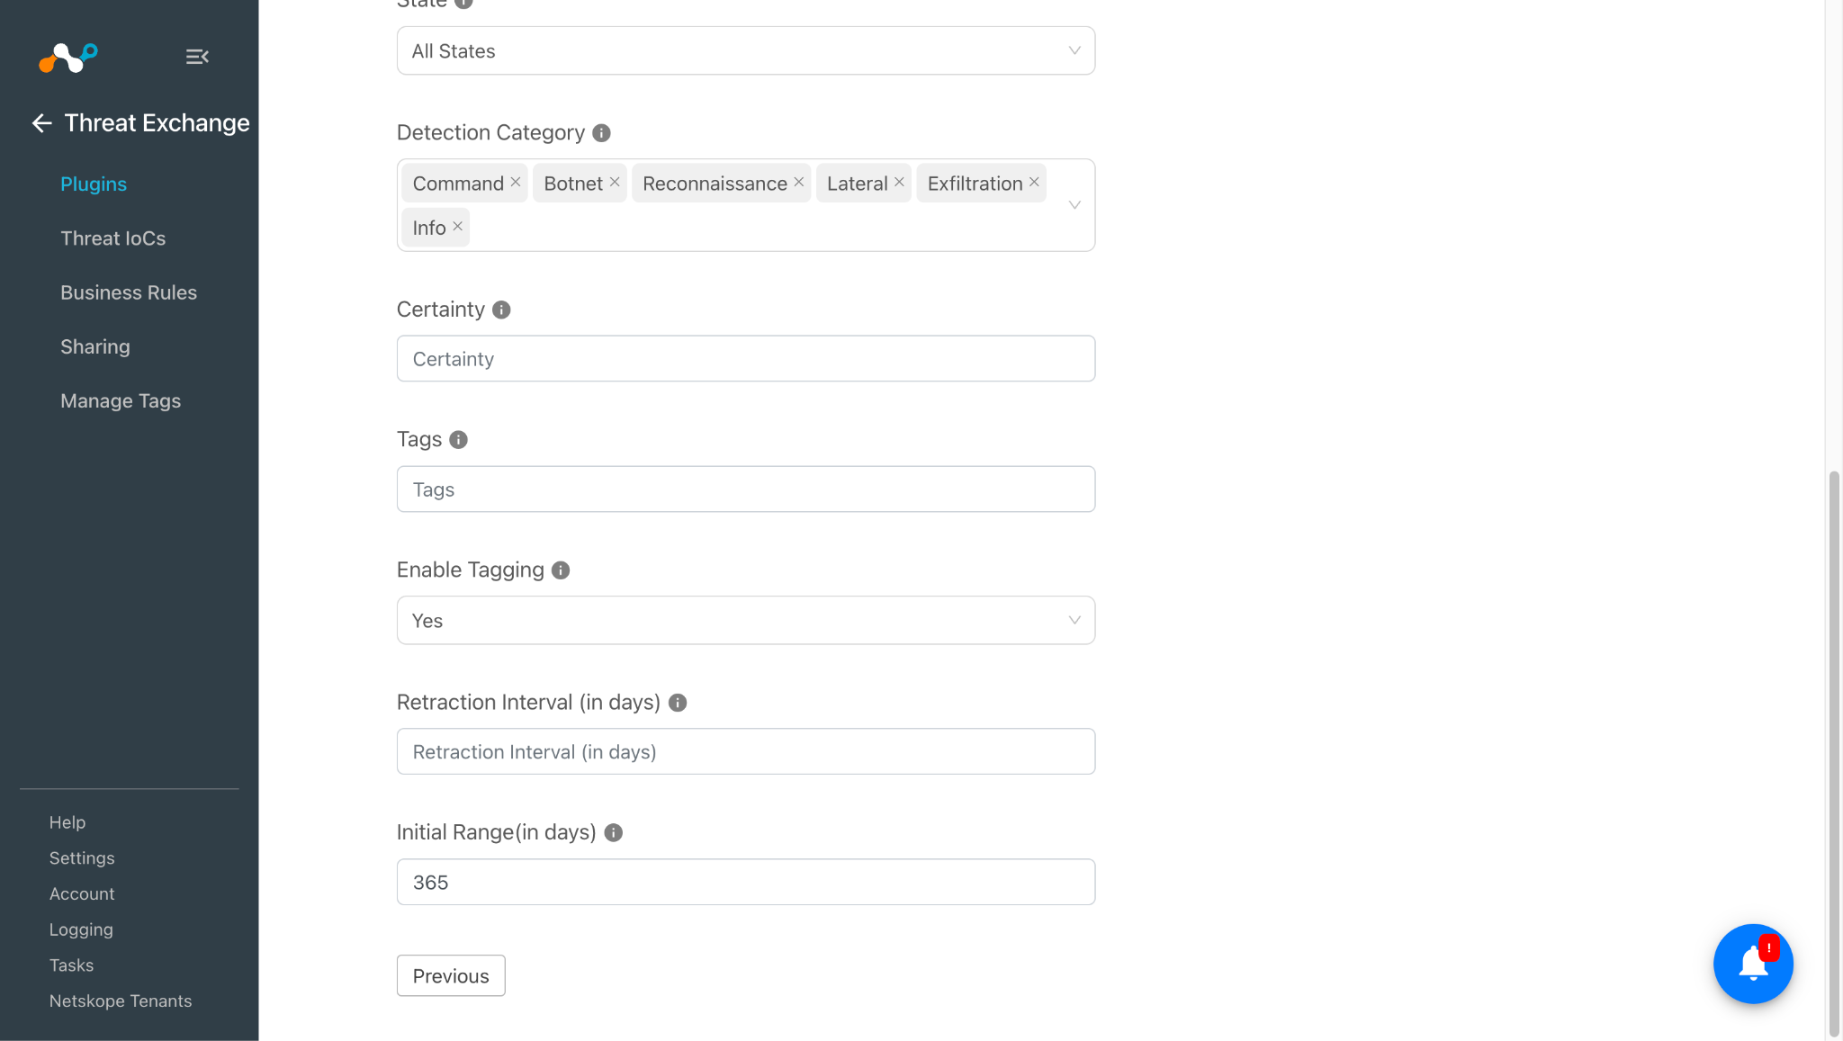This screenshot has height=1041, width=1843.
Task: Click the back arrow beside Threat Exchange
Action: tap(41, 123)
